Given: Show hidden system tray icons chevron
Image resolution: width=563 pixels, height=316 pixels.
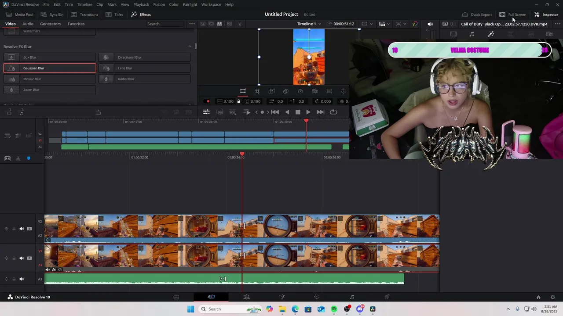Looking at the screenshot, I should 508,309.
